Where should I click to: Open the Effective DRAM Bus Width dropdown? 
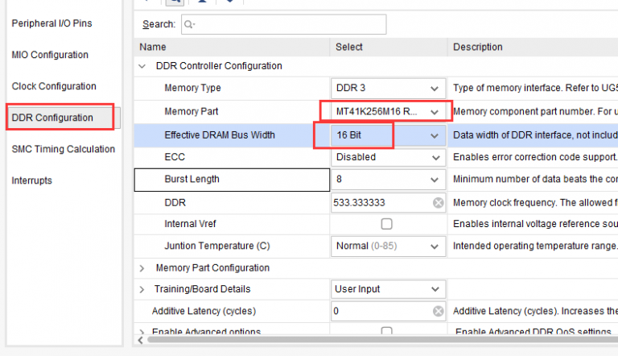click(435, 135)
